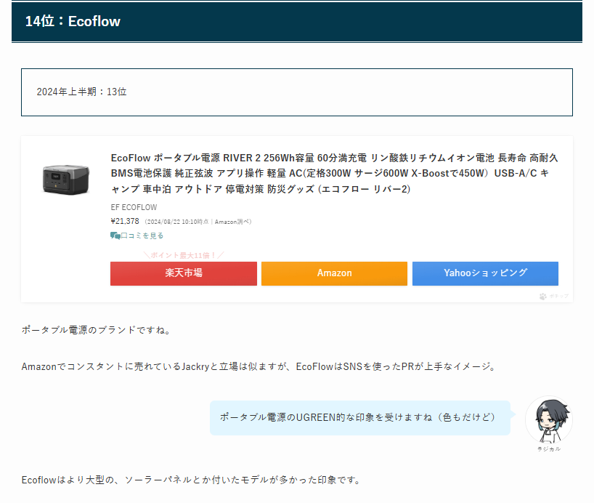Open the EcoFlow ポータブル電源 RIVER 2 title link
This screenshot has width=594, height=503.
pos(334,173)
